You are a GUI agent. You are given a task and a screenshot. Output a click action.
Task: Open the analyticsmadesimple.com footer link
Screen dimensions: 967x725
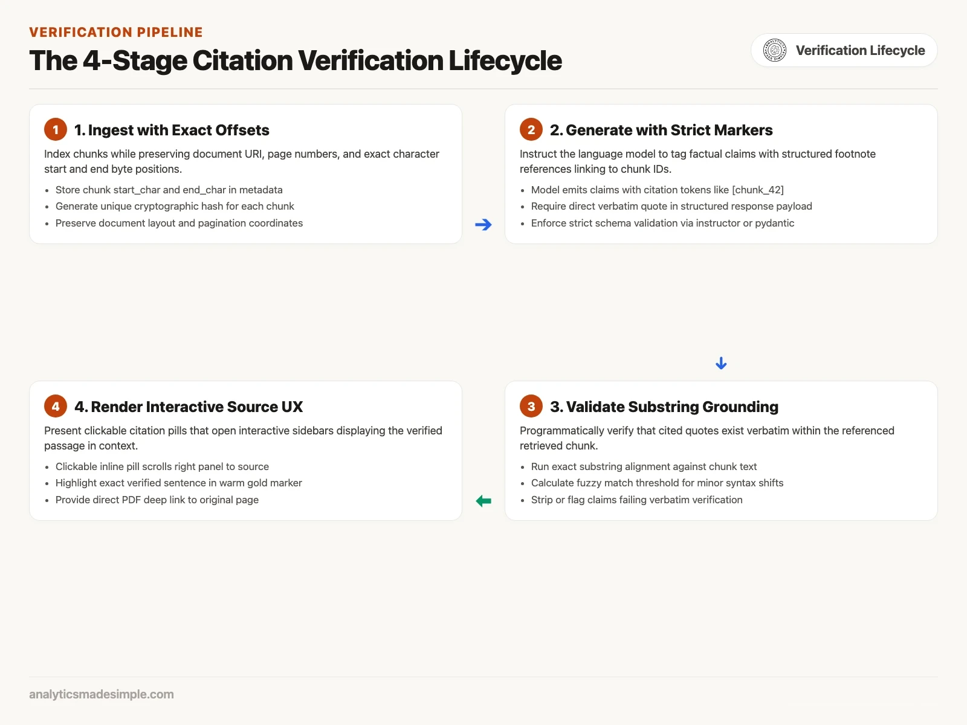[x=102, y=694]
